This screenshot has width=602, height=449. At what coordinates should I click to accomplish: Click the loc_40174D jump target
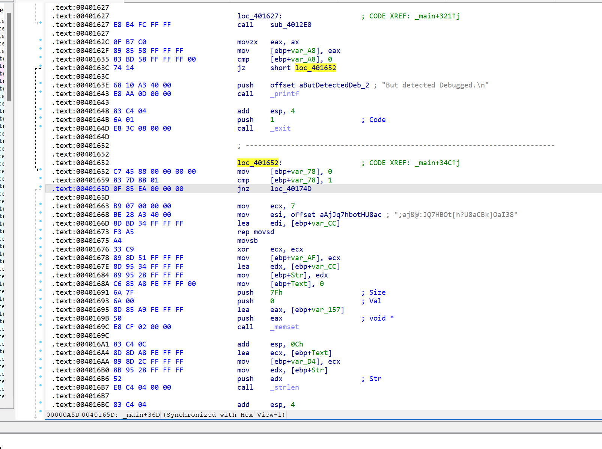coord(291,189)
